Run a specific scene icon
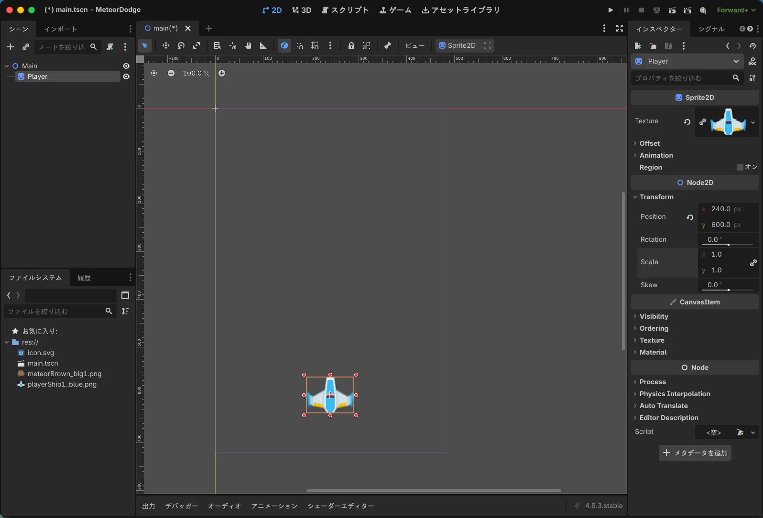Screen dimensions: 763x518 tap(687, 10)
